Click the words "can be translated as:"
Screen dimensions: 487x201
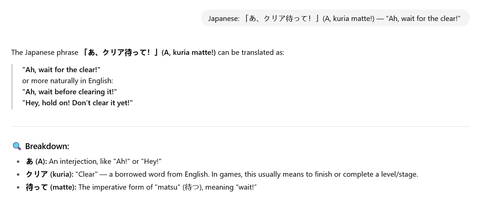251,52
